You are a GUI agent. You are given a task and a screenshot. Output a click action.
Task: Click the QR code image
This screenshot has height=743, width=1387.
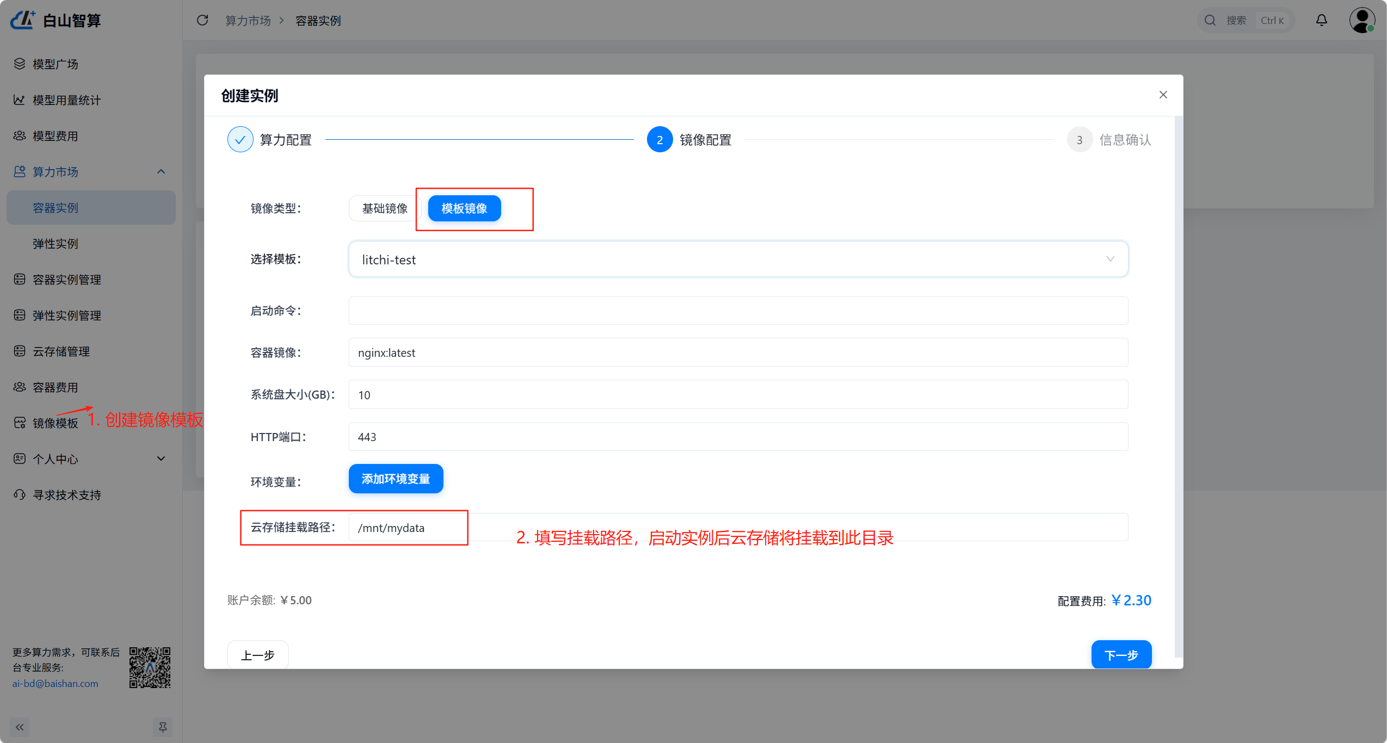click(x=150, y=667)
